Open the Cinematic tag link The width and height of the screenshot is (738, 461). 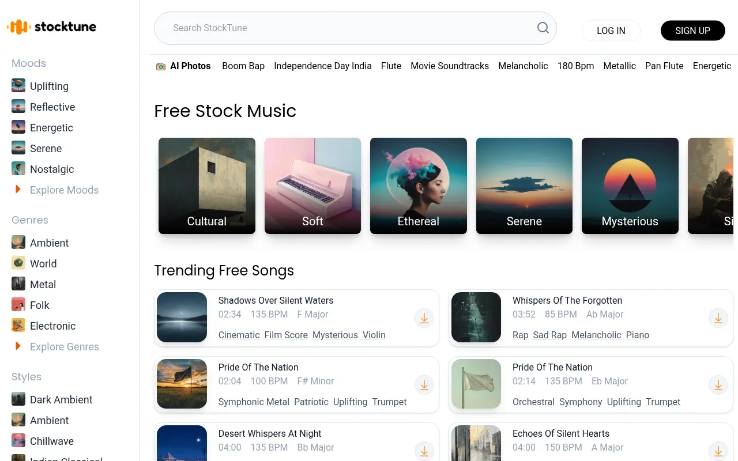pos(239,335)
